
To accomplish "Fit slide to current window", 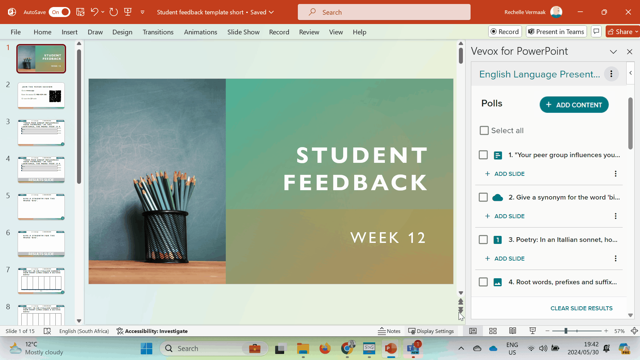I will [634, 331].
